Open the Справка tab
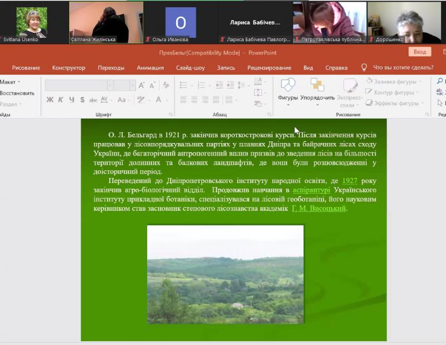 point(336,68)
